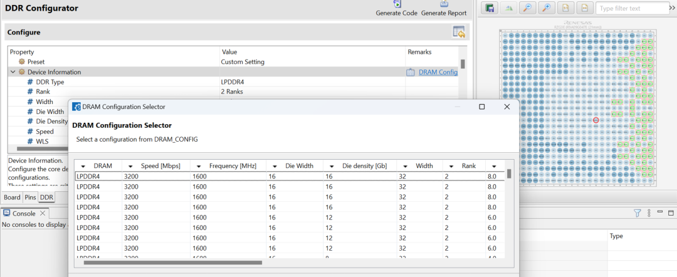This screenshot has height=277, width=677.
Task: Open the DRAM column filter arrow
Action: click(83, 166)
